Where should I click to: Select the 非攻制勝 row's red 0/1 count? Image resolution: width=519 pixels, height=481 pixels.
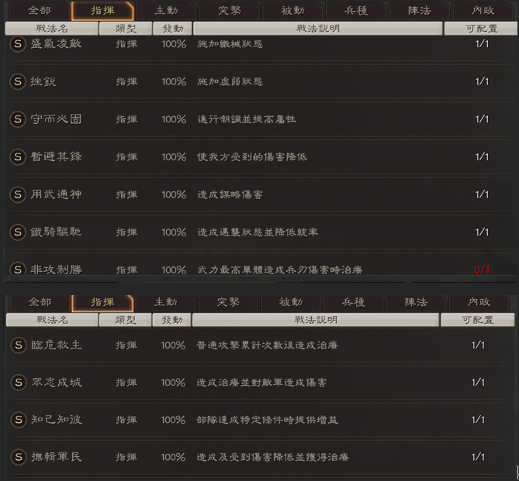(x=481, y=270)
